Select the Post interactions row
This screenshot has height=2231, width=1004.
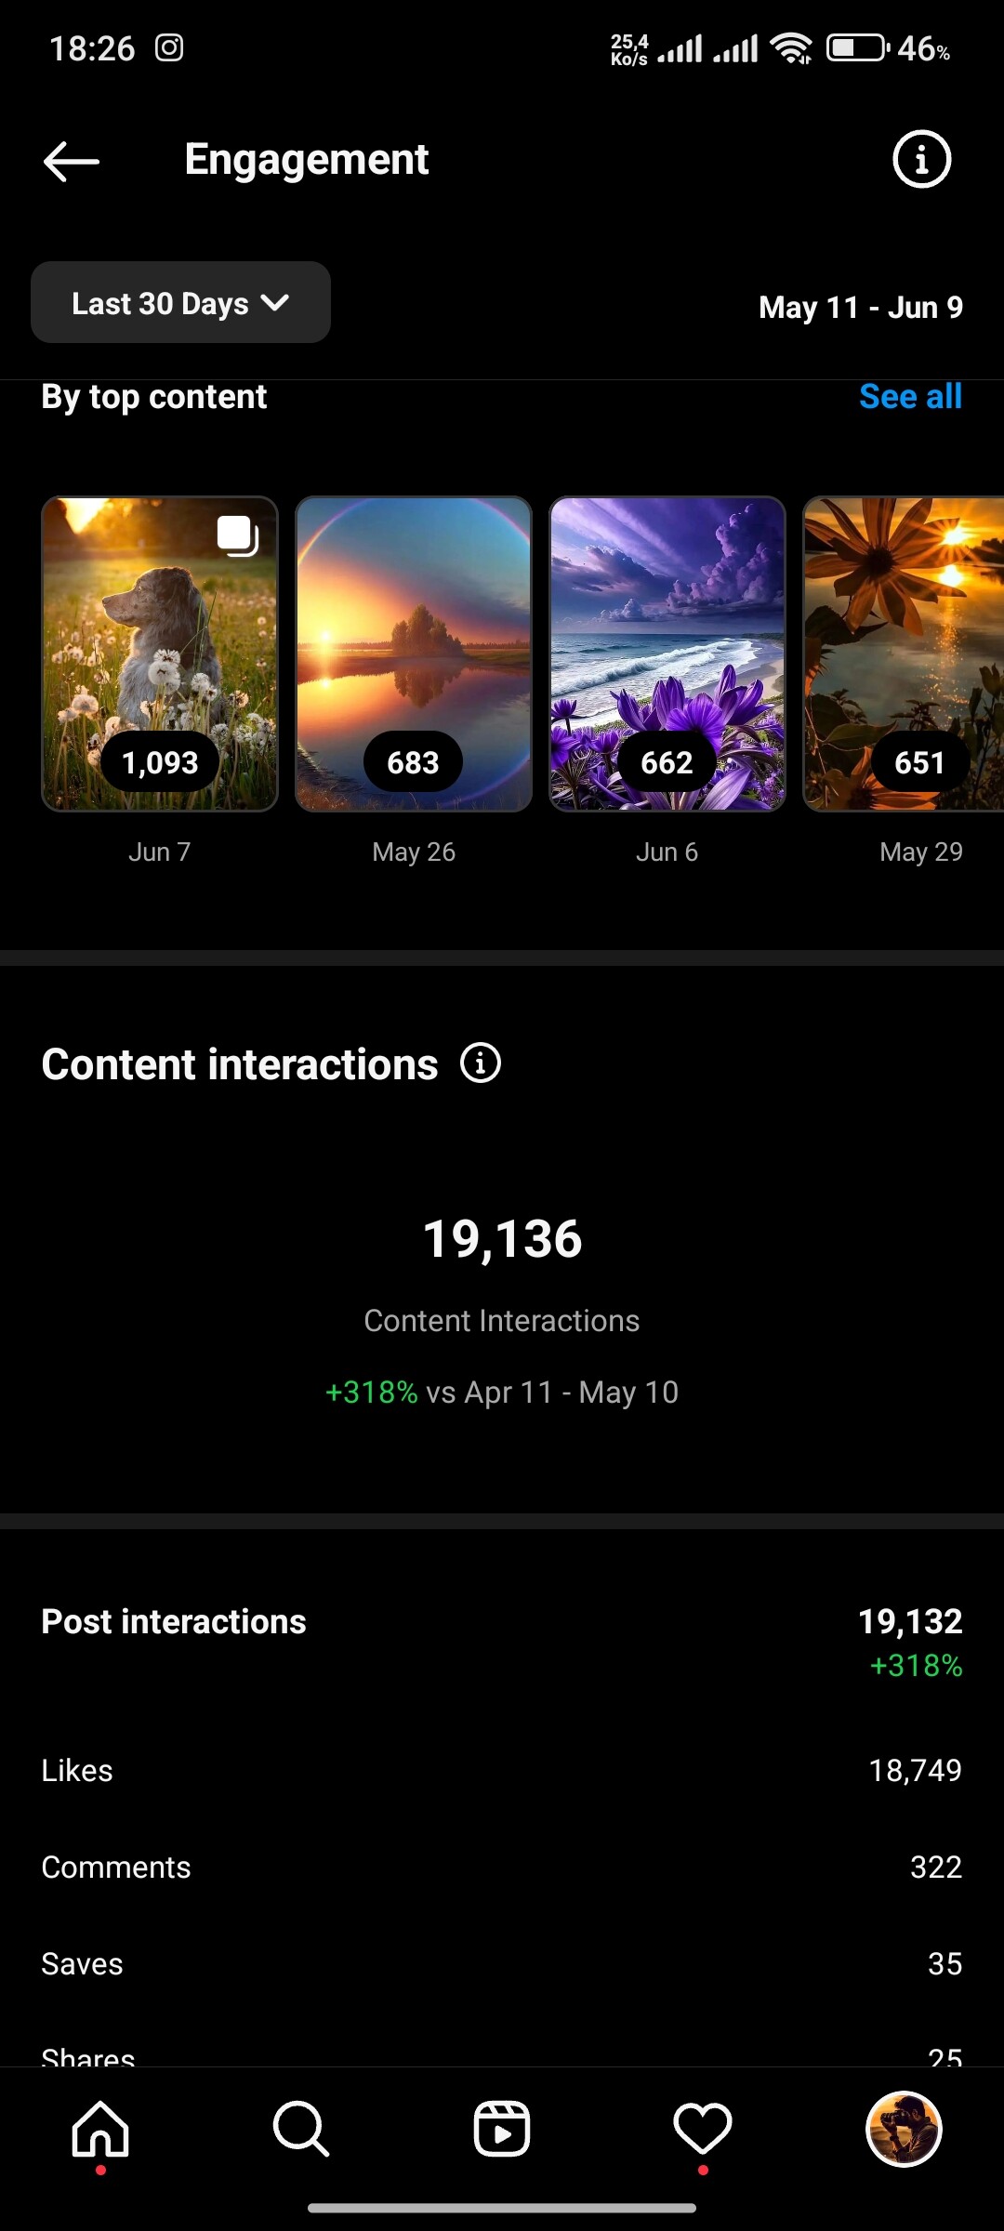click(502, 1640)
